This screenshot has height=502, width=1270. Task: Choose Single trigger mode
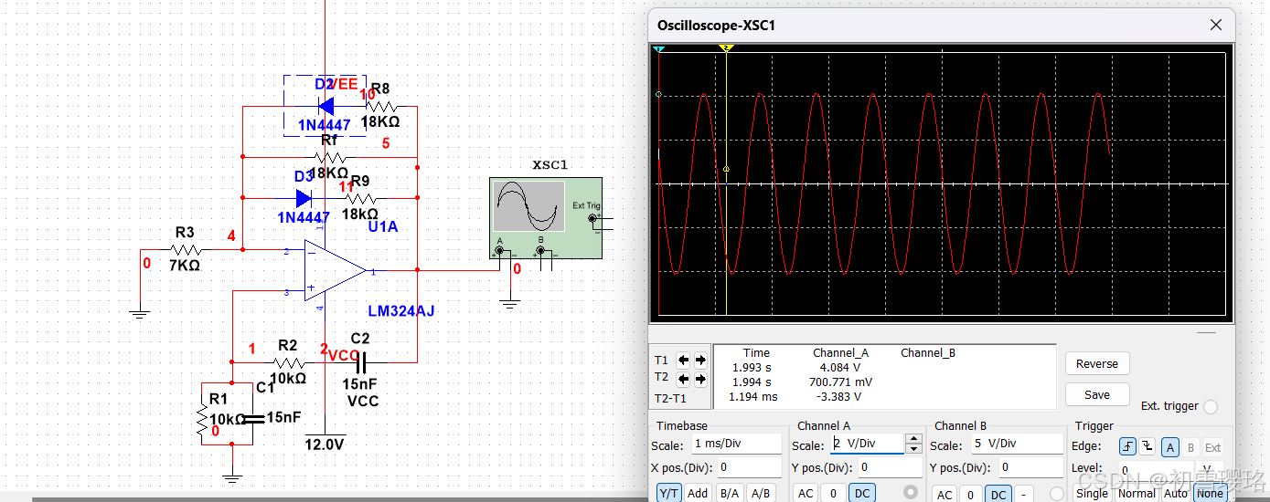1093,493
